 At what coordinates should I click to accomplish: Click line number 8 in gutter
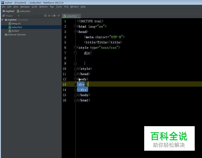click(65, 58)
